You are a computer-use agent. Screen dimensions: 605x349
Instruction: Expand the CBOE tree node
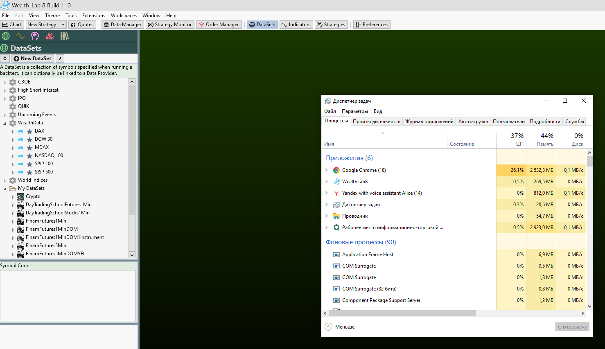point(5,82)
